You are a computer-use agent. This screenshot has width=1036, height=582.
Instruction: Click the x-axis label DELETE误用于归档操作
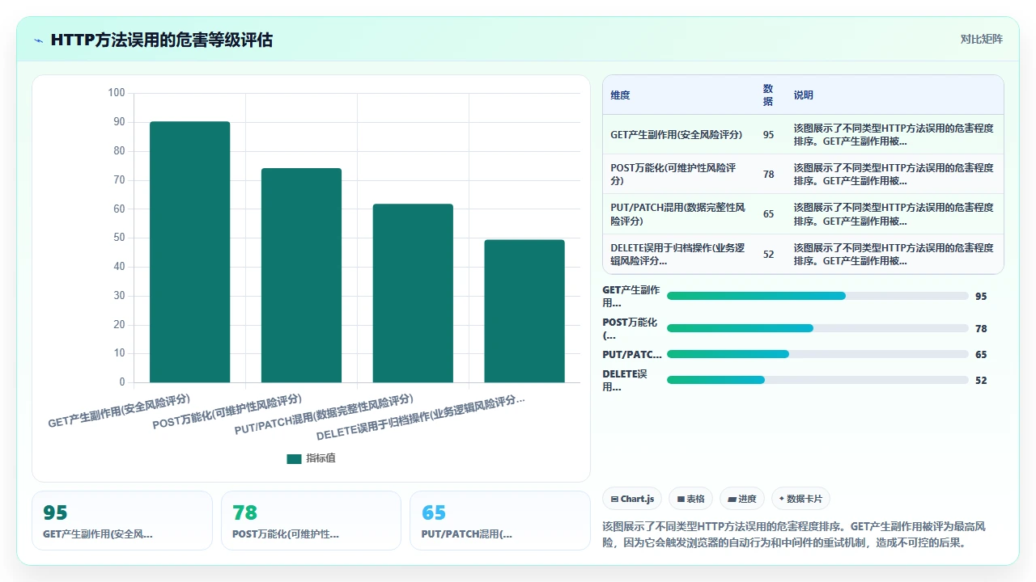coord(421,417)
